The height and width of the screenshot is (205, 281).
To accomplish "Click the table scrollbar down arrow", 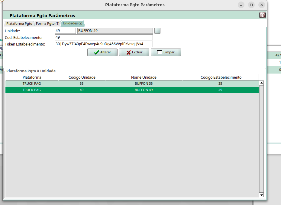I will point(262,195).
